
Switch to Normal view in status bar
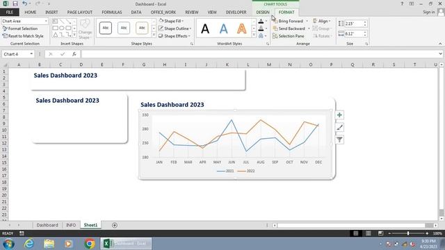click(x=355, y=233)
